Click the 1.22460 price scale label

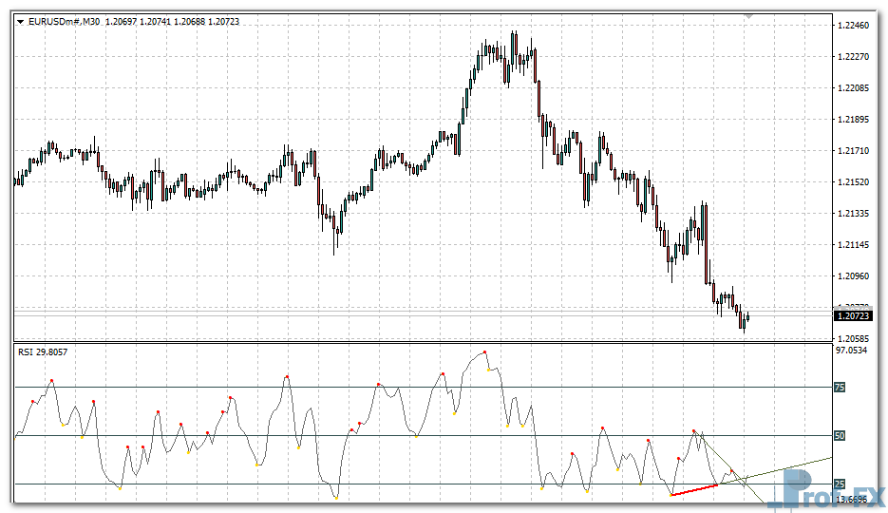click(852, 26)
